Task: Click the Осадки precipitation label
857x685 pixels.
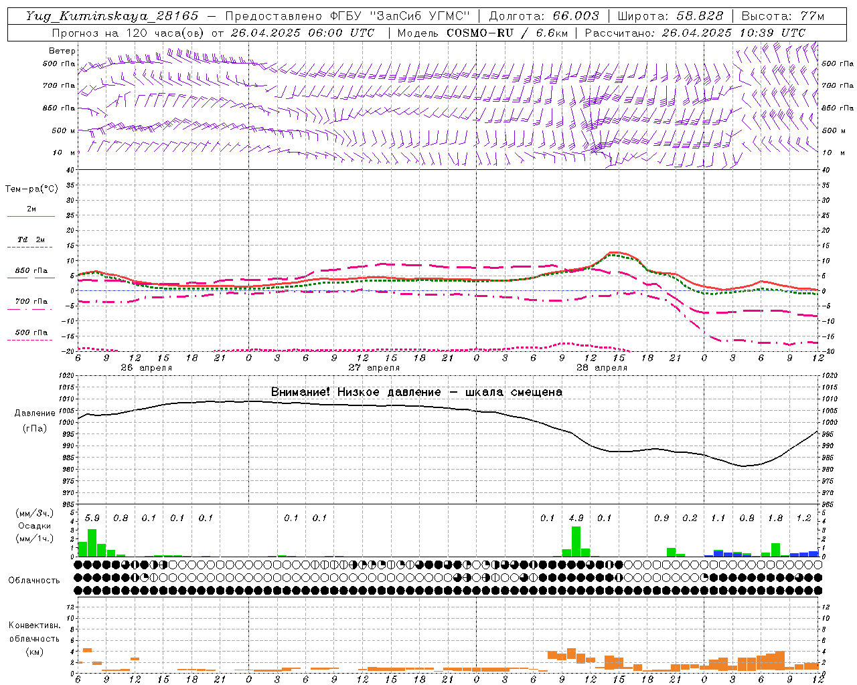Action: tap(35, 526)
